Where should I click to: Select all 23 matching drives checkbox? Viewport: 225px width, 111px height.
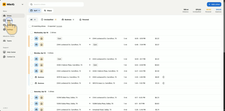pyautogui.click(x=30, y=26)
